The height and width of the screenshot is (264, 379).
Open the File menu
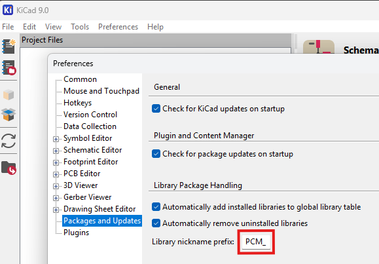8,27
